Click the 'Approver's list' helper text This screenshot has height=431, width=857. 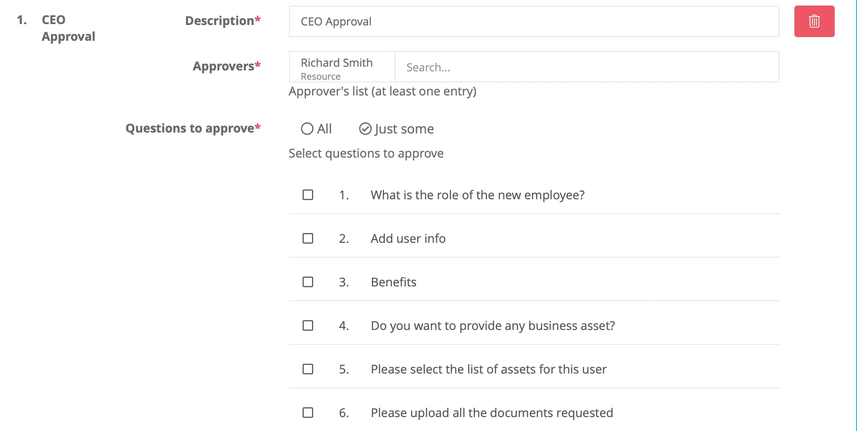tap(382, 91)
